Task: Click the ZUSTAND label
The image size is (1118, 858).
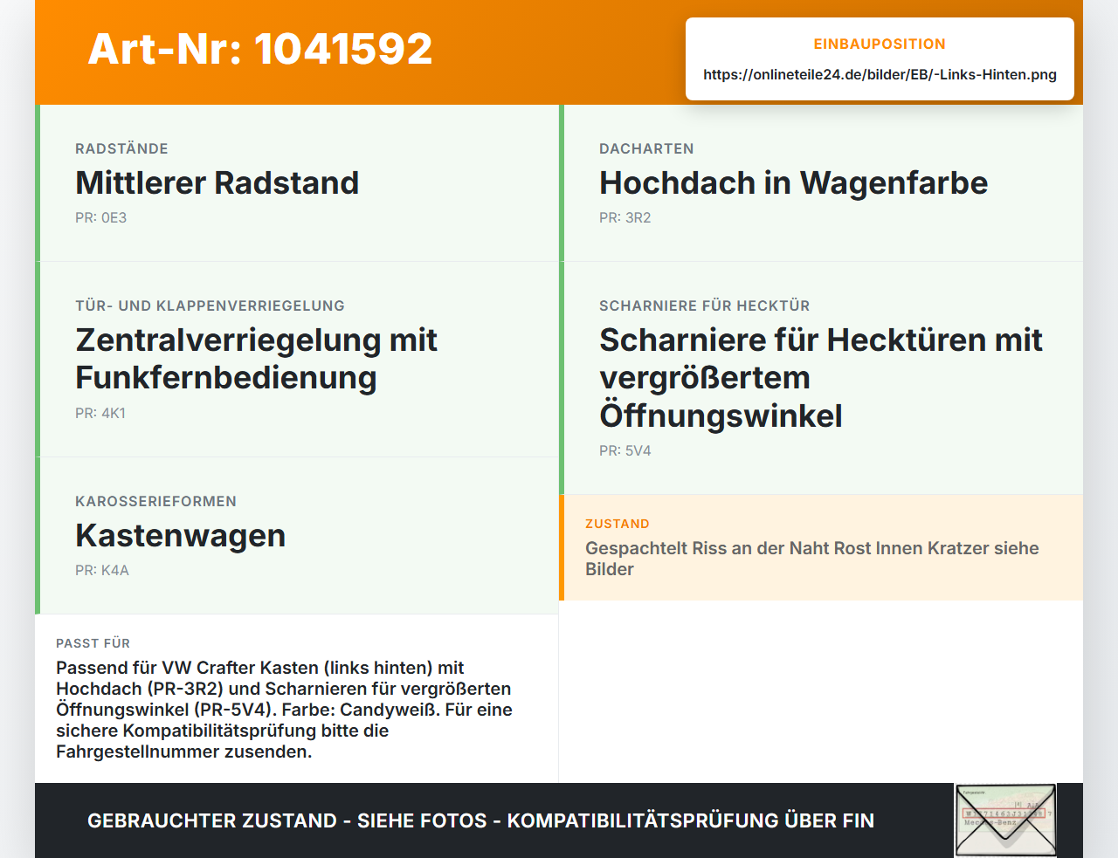Action: (x=618, y=524)
